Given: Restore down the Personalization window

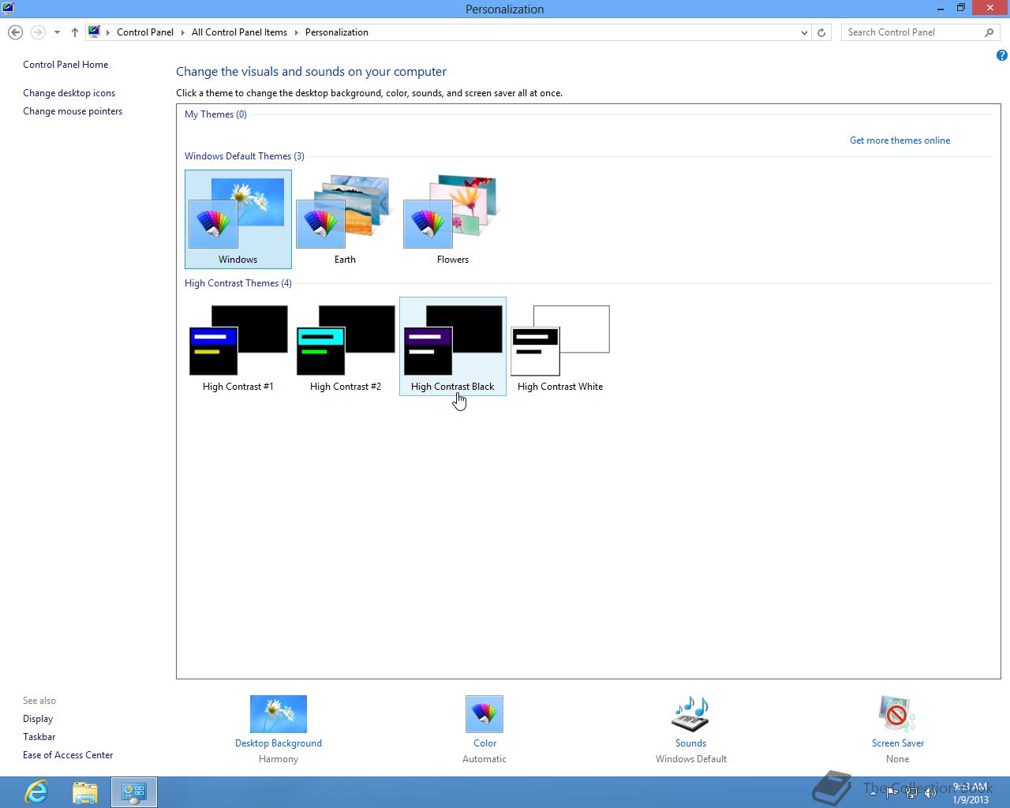Looking at the screenshot, I should click(961, 8).
